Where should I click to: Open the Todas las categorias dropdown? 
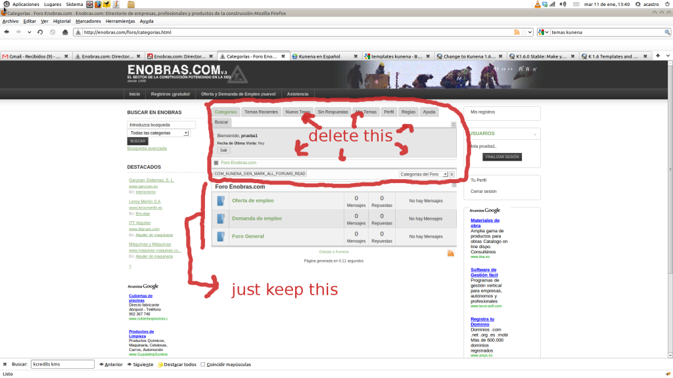(158, 133)
